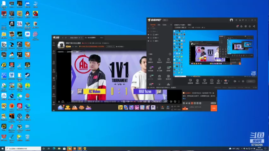Select the screen capture source icon in the bottom toolbar
This screenshot has height=151, width=269.
click(x=190, y=81)
